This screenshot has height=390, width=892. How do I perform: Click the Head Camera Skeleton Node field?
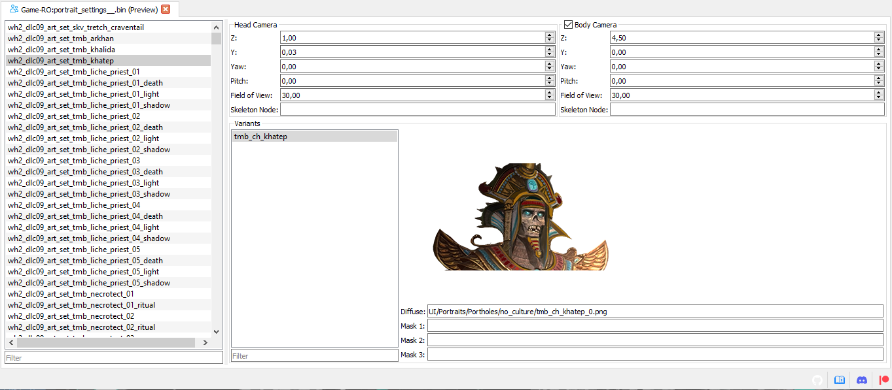(418, 109)
